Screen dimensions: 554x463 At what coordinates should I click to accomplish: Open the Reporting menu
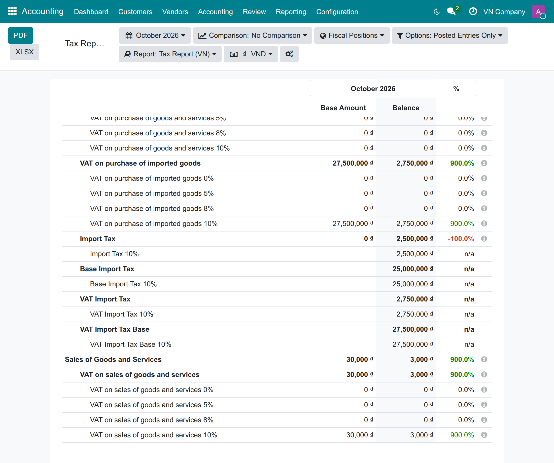point(291,12)
